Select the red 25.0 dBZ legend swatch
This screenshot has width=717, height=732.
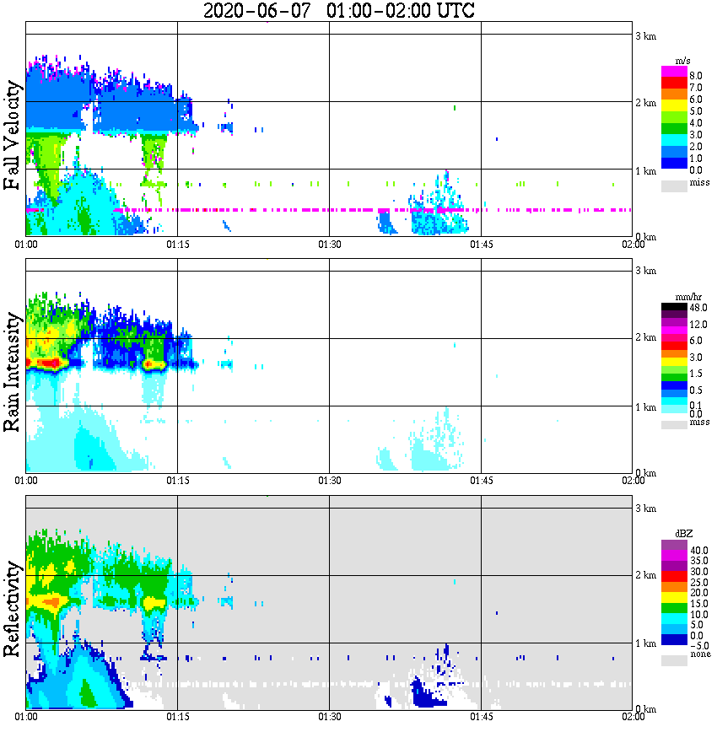(674, 577)
